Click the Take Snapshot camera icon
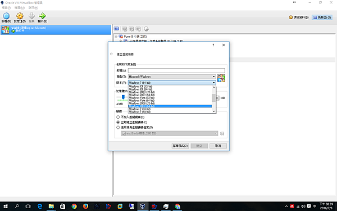Screen dimensions: 337x211 116,29
